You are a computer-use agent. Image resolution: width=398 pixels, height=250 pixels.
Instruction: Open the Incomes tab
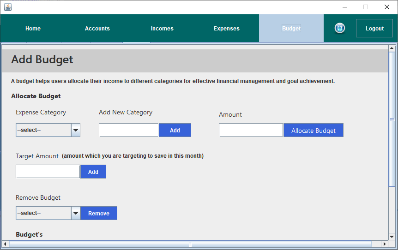point(162,29)
